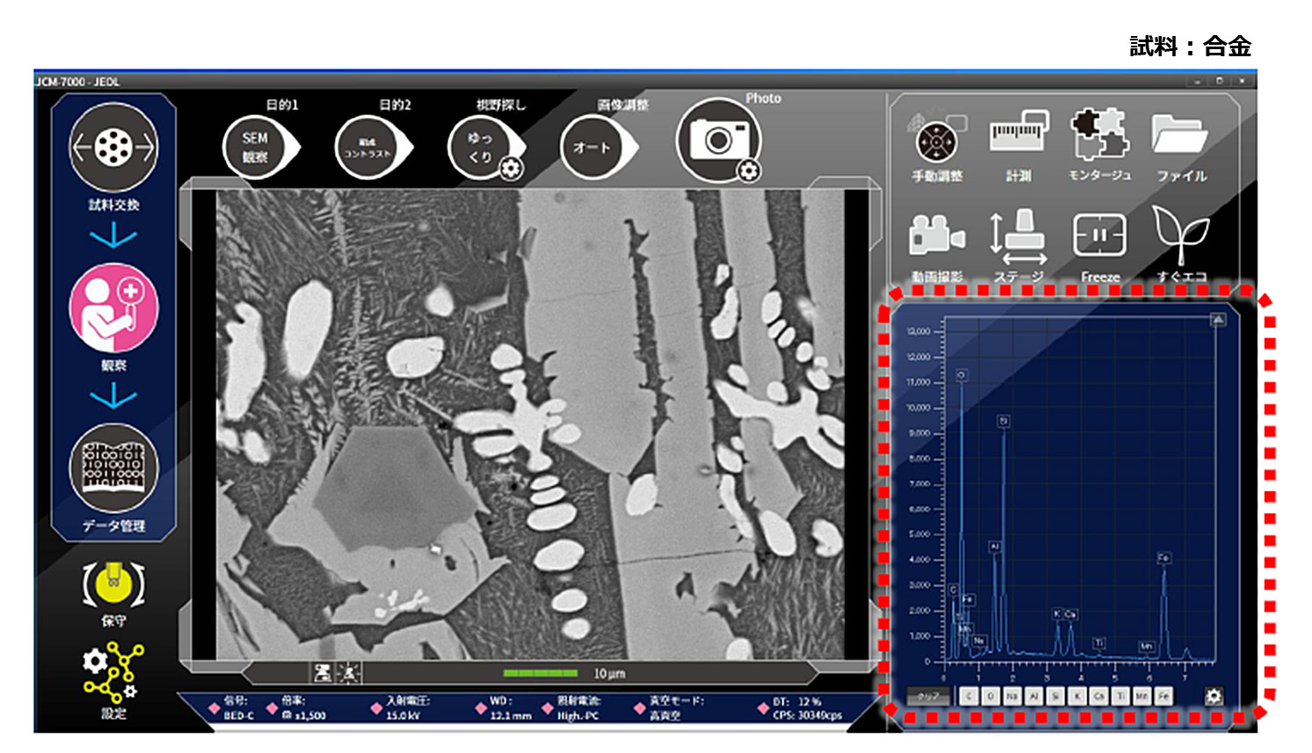Toggle the Si element marker button
This screenshot has height=753, width=1312.
point(1055,696)
